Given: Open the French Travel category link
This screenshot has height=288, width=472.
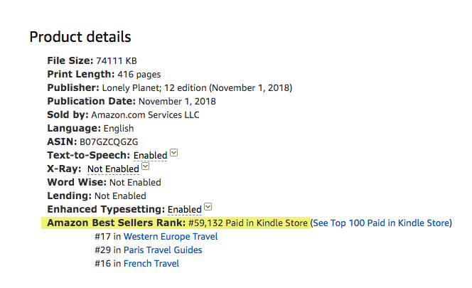Looking at the screenshot, I should [151, 264].
